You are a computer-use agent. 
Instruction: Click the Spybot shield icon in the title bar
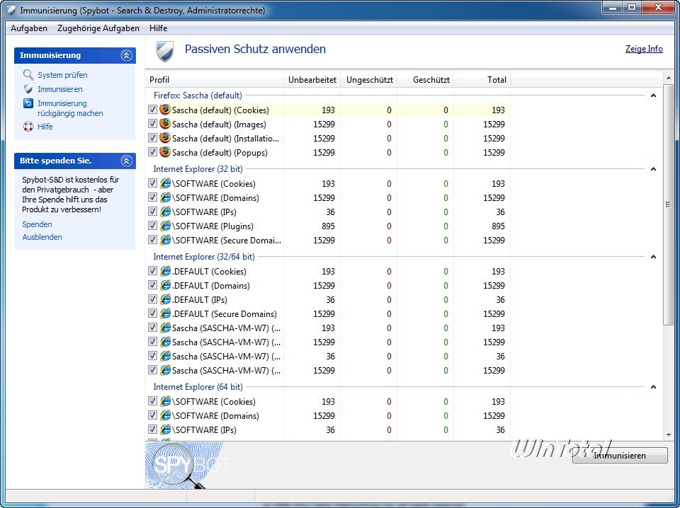(x=11, y=10)
